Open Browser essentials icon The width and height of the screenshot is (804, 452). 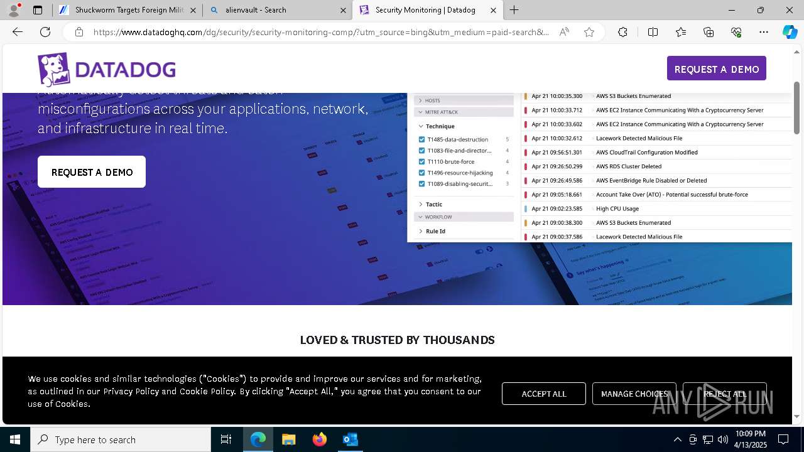click(736, 32)
